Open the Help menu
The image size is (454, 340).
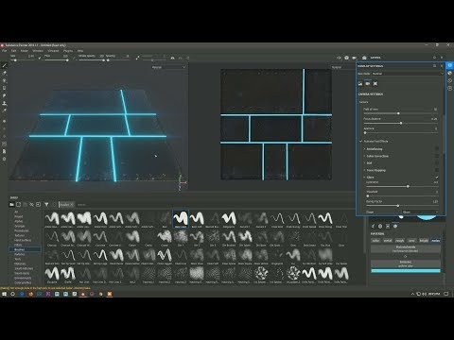[80, 51]
